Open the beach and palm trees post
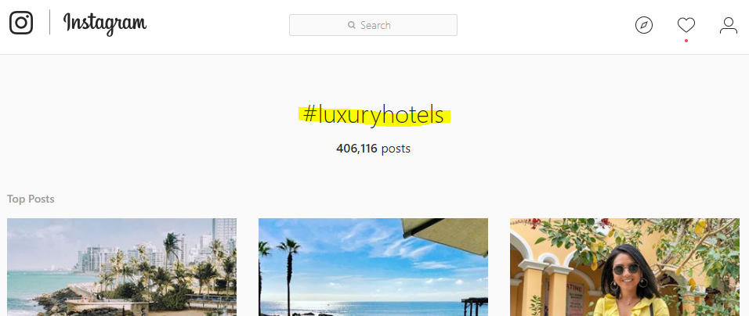 pos(373,267)
